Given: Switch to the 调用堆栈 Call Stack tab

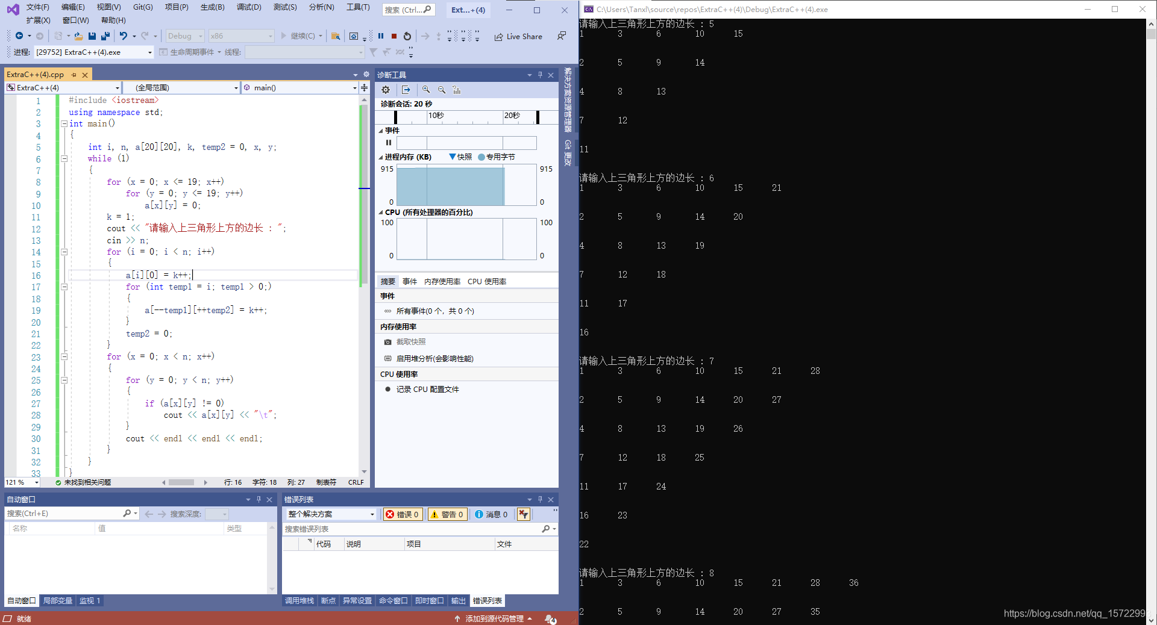Looking at the screenshot, I should click(x=299, y=601).
